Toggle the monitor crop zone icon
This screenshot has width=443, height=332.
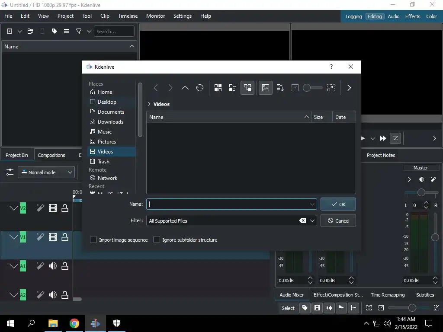395,138
